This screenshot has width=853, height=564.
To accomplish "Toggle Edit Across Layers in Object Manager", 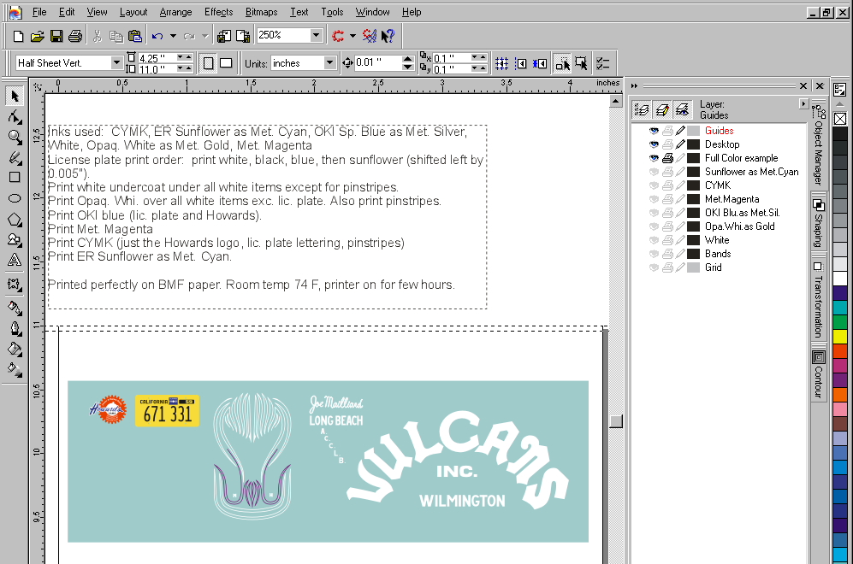I will 662,110.
